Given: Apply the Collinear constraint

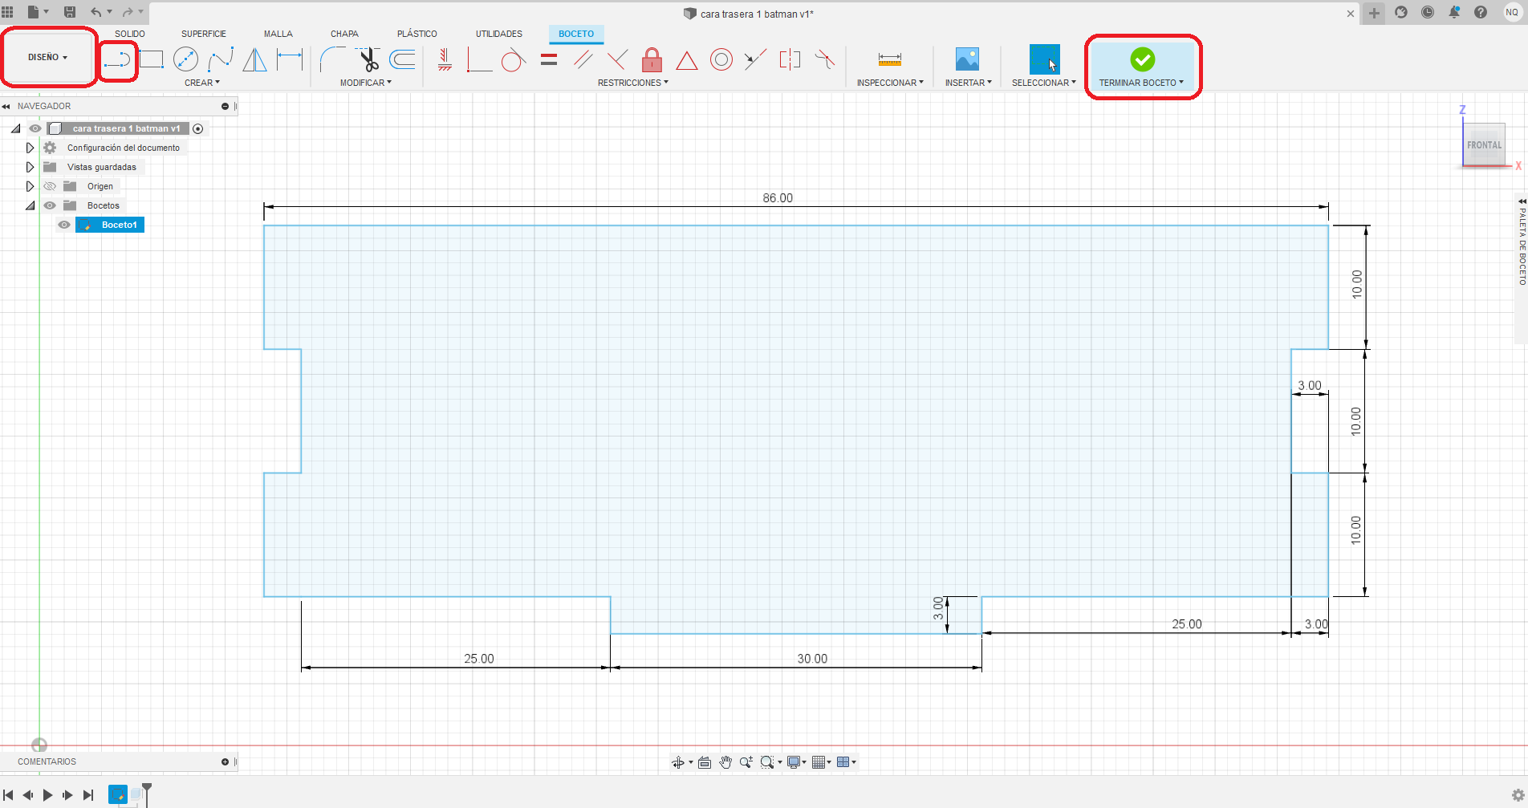Looking at the screenshot, I should point(755,59).
